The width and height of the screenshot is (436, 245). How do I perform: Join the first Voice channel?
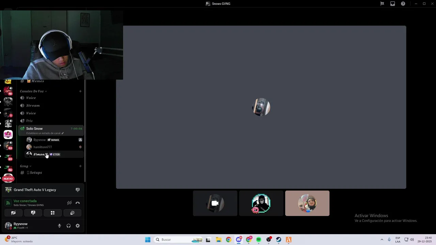(51, 98)
